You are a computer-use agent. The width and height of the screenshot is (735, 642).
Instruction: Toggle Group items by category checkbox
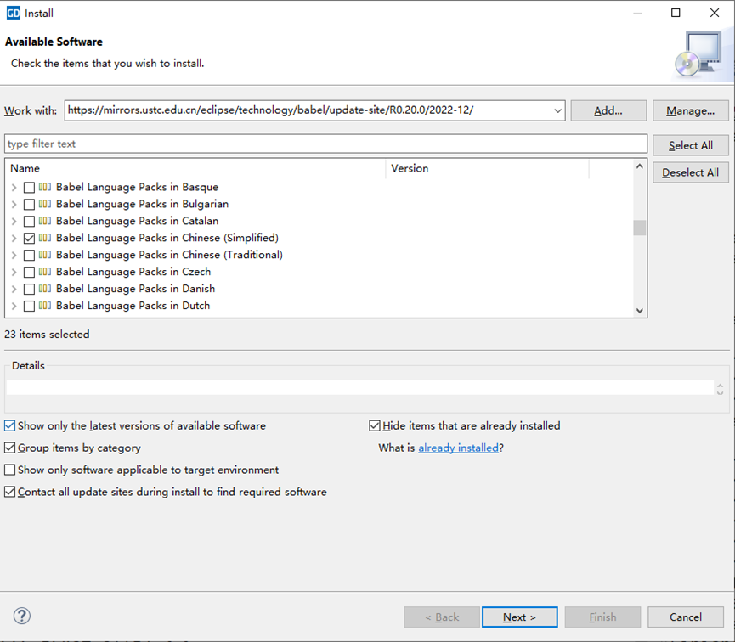[10, 448]
